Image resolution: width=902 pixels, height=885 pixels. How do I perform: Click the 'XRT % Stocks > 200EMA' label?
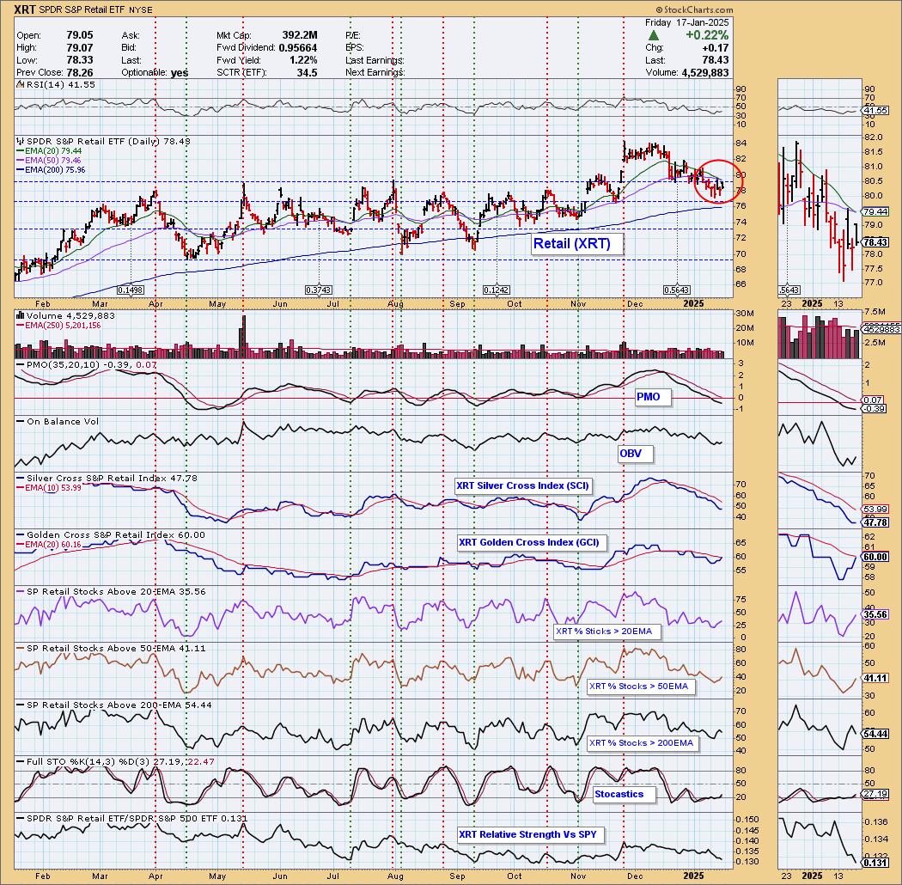tap(641, 743)
